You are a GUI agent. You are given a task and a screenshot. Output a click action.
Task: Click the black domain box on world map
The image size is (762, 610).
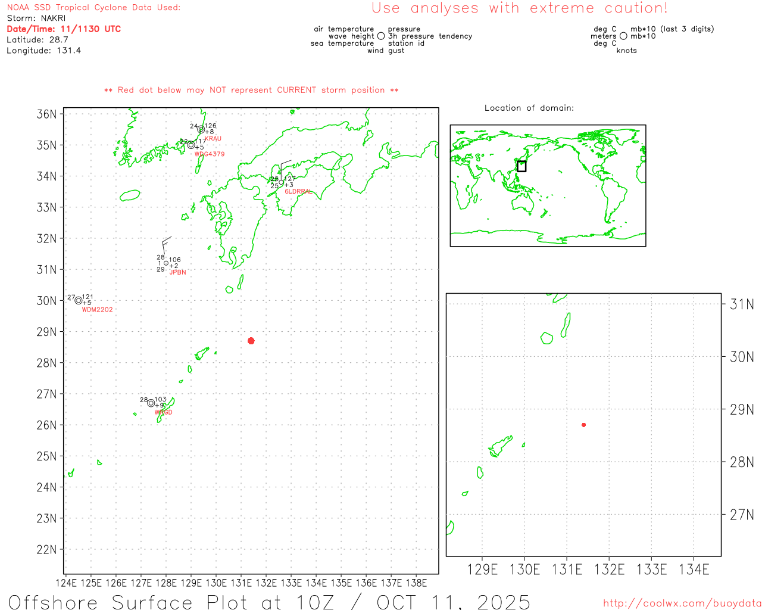[x=521, y=166]
